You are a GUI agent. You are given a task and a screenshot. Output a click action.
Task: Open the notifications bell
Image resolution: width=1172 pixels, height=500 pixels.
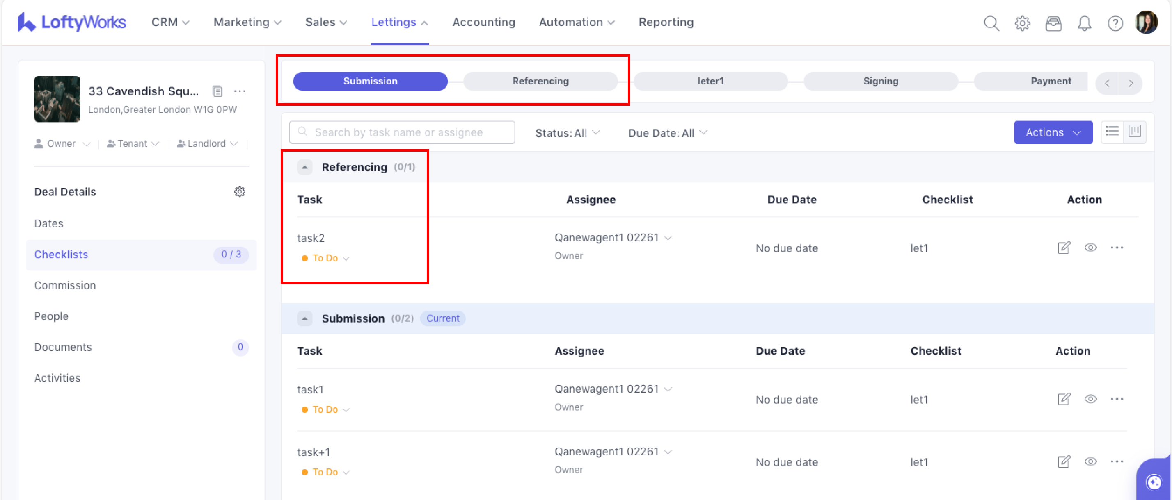pos(1084,23)
